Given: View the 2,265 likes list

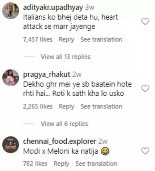Looking at the screenshot, I should click(x=38, y=106).
